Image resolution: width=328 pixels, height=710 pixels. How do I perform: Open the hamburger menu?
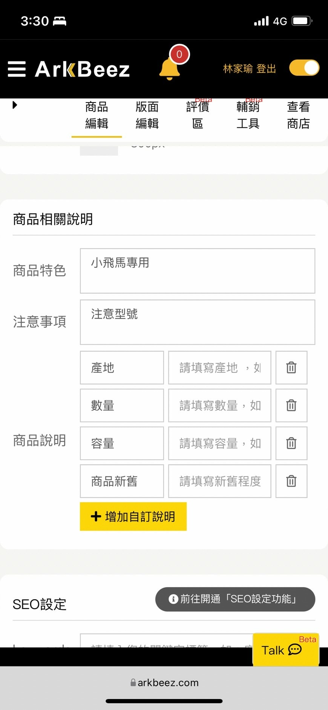coord(17,69)
